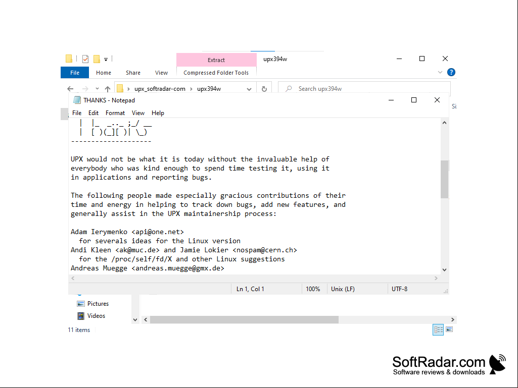Click Explorer file list scroll left arrow
Image resolution: width=518 pixels, height=388 pixels.
tap(146, 320)
